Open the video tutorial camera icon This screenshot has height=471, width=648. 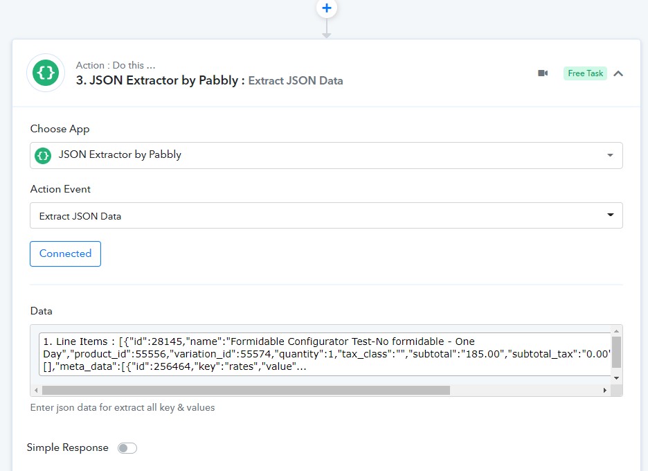(543, 73)
